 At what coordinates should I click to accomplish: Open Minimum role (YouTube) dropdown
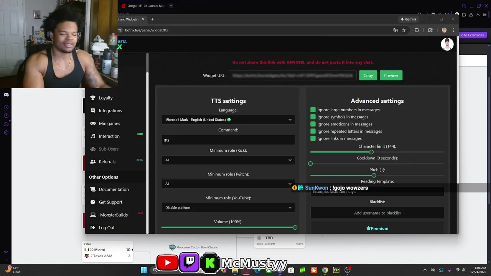coord(228,207)
